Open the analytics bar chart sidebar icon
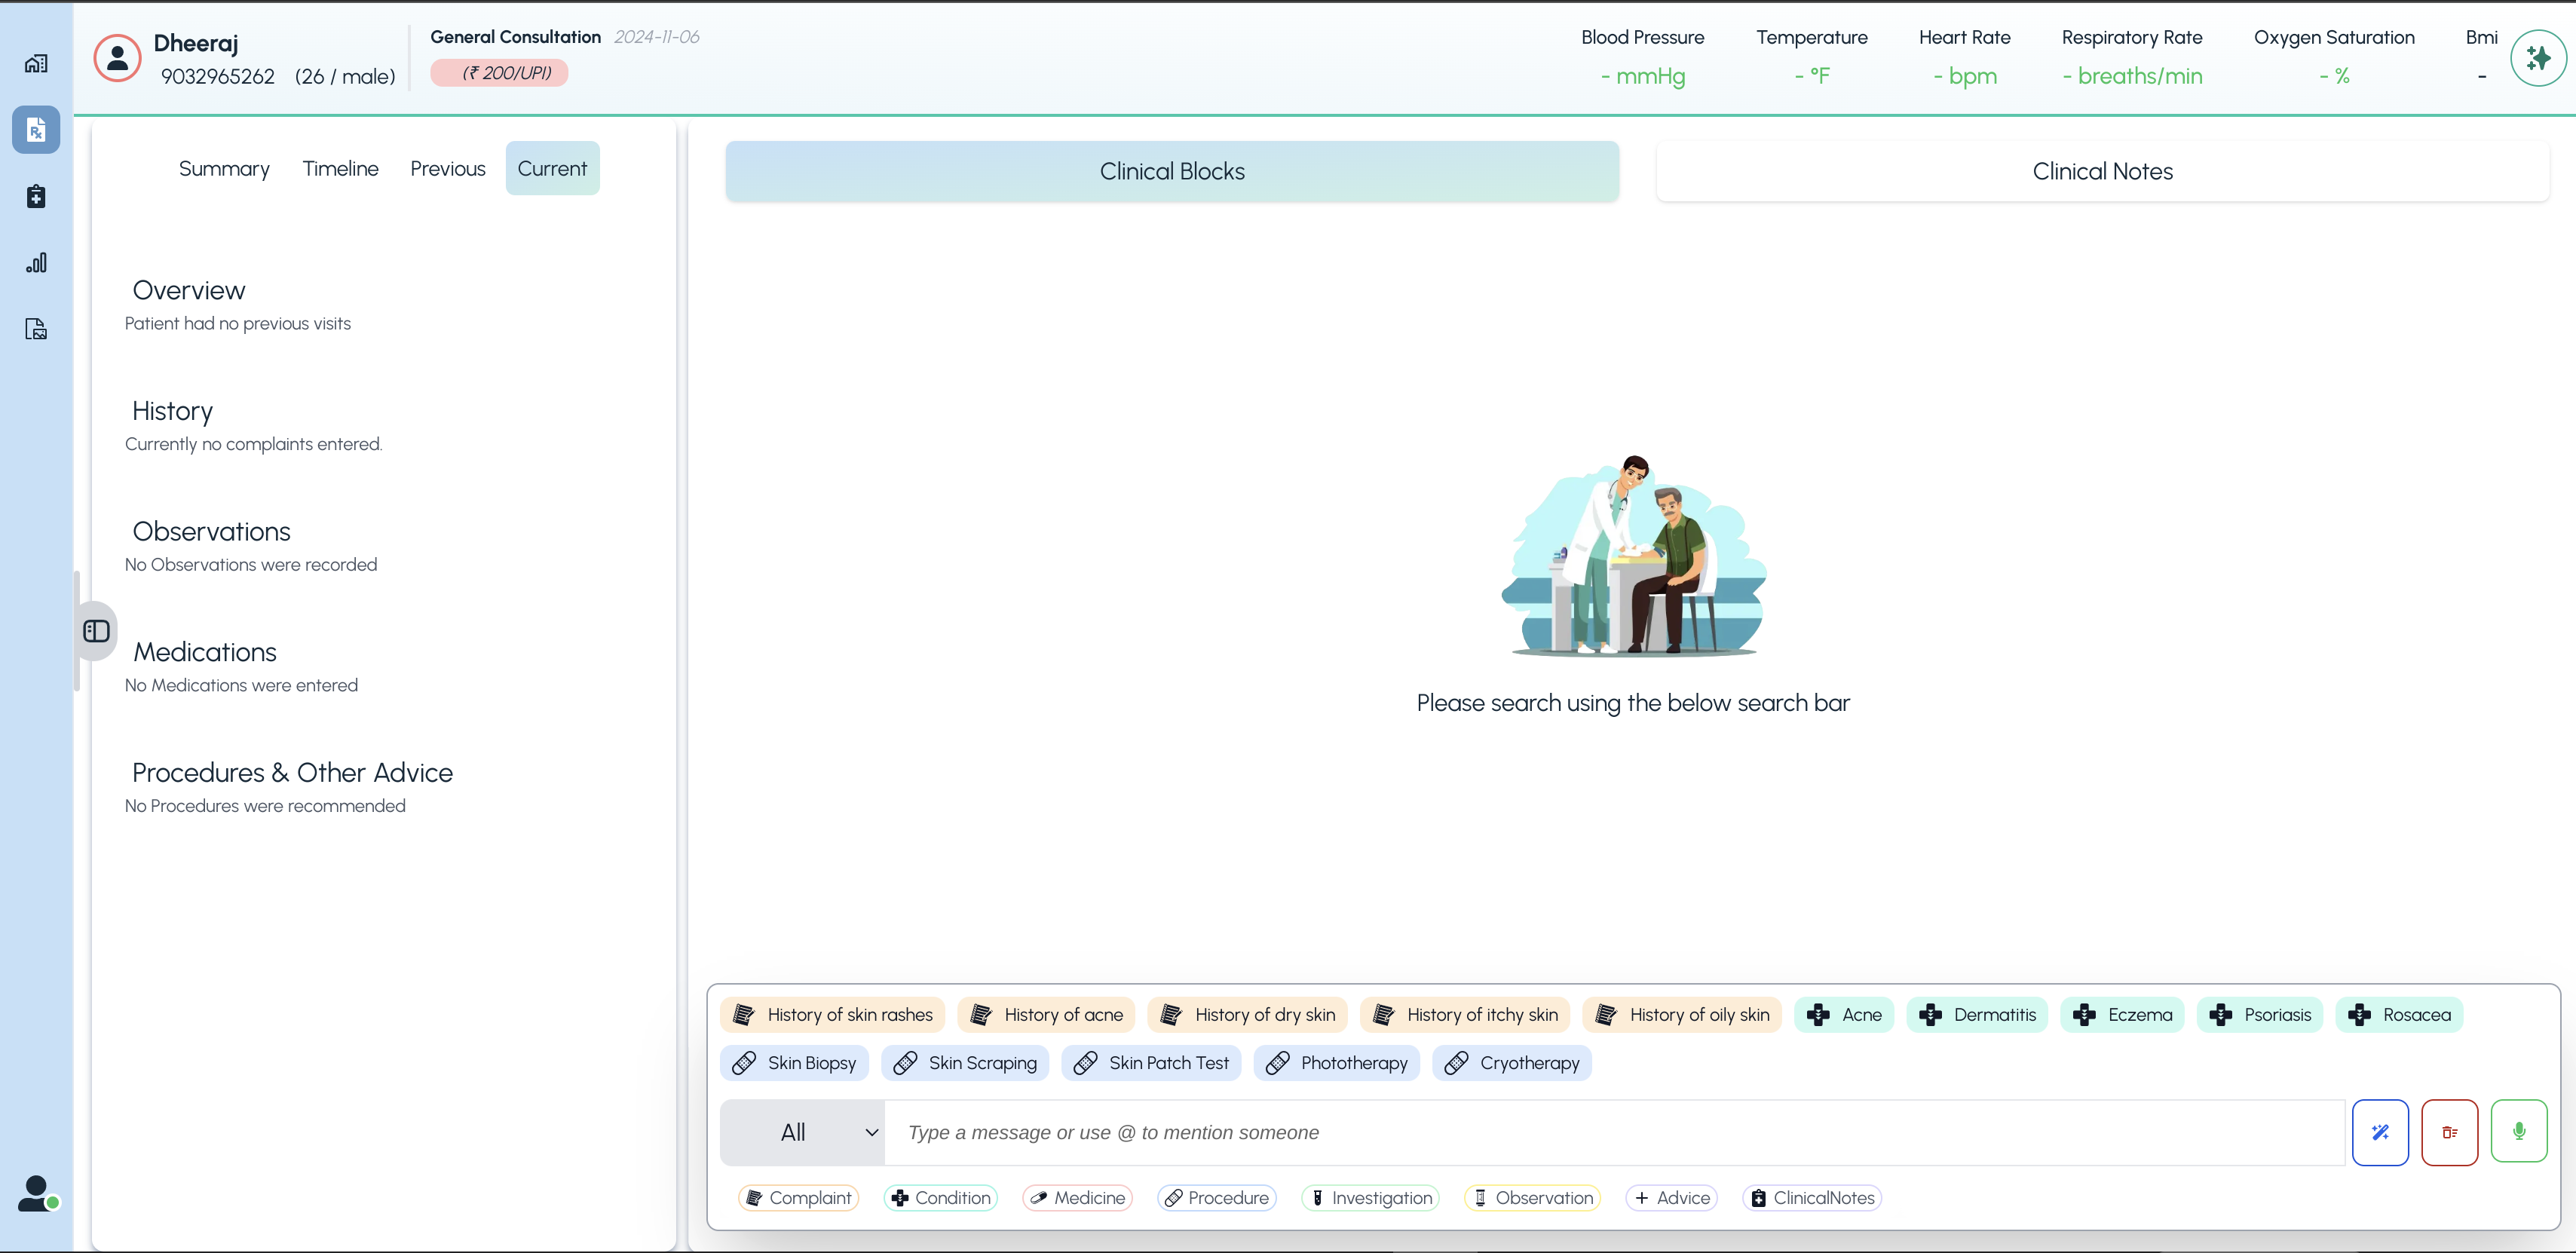The image size is (2576, 1253). pos(36,263)
